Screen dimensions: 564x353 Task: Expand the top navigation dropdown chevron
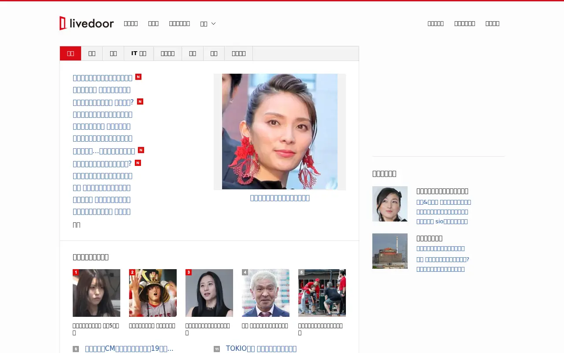(x=214, y=23)
